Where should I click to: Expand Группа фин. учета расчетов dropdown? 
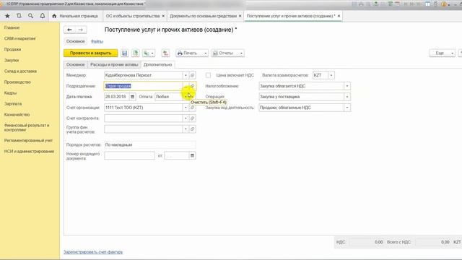(x=186, y=129)
